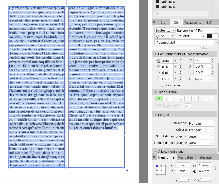Toggle all caps (TT) button
Image resolution: width=219 pixels, height=184 pixels.
click(202, 99)
